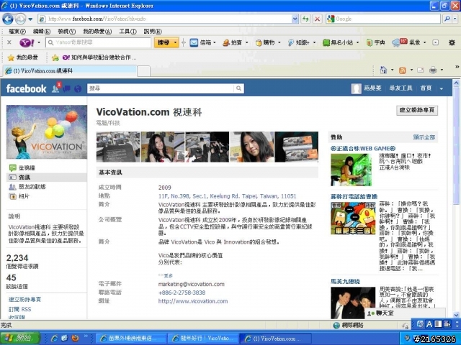The width and height of the screenshot is (461, 345).
Task: Click the Favorites star 我的最愛 button
Action: coord(23,57)
